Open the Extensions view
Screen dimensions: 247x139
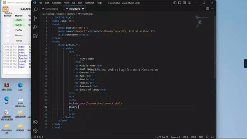click(x=36, y=36)
